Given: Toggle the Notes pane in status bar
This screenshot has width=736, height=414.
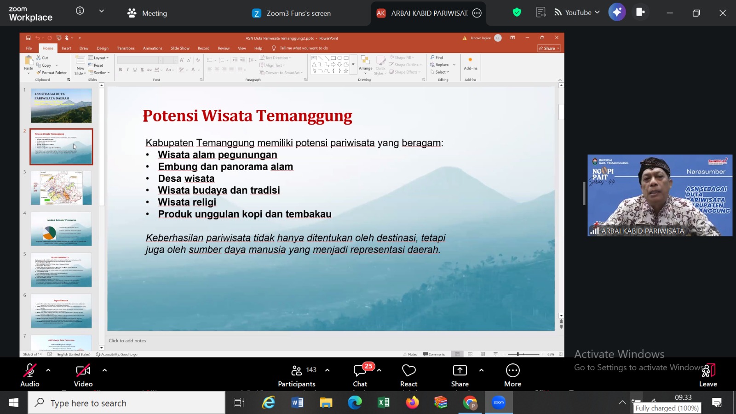Looking at the screenshot, I should click(410, 354).
